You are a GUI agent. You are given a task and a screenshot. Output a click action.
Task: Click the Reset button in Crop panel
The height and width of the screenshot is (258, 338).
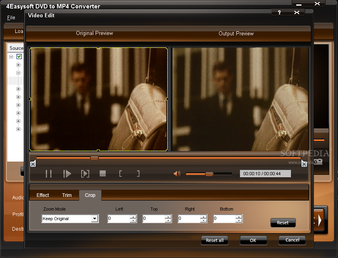point(283,223)
